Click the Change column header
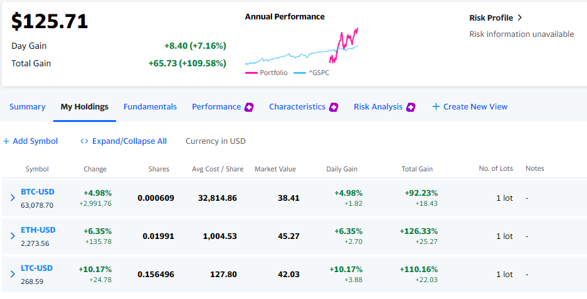 [x=95, y=169]
